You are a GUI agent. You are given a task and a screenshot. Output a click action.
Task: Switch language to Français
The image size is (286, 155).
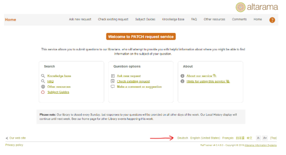[228, 138]
